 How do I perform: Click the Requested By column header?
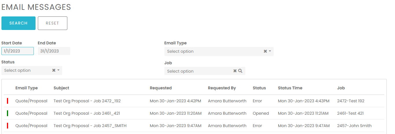pyautogui.click(x=222, y=88)
